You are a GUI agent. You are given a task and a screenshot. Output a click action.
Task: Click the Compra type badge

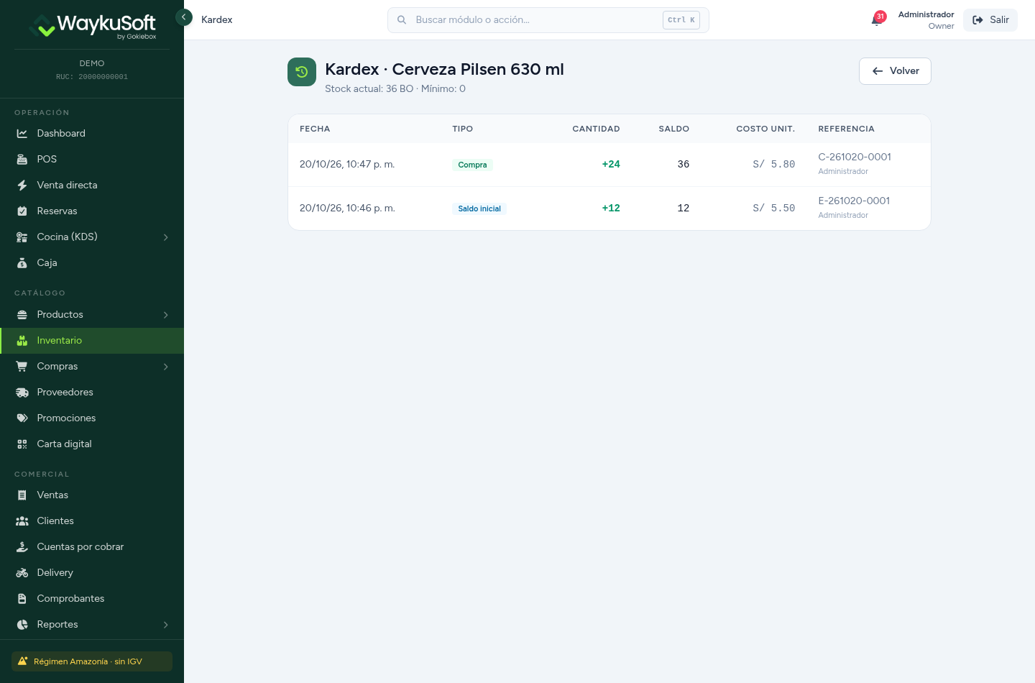pos(472,165)
